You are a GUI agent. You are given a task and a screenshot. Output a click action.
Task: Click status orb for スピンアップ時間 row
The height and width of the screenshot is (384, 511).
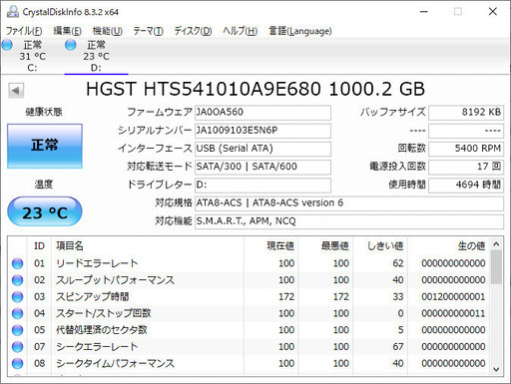(x=17, y=297)
